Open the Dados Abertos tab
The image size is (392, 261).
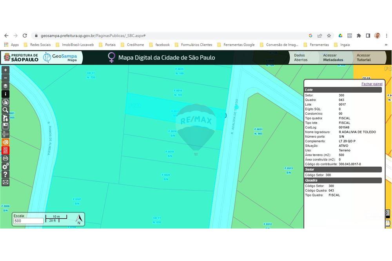(x=301, y=58)
